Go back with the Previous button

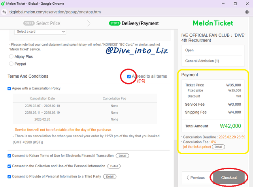click(196, 178)
